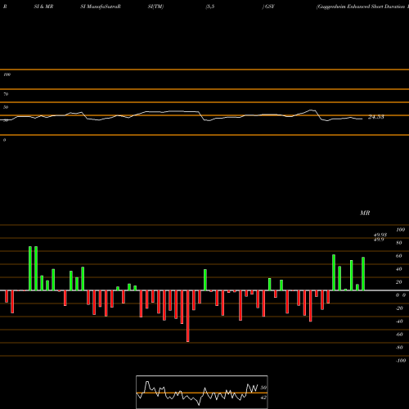Open the mini RSI overview chart thumbnail

[x=202, y=392]
